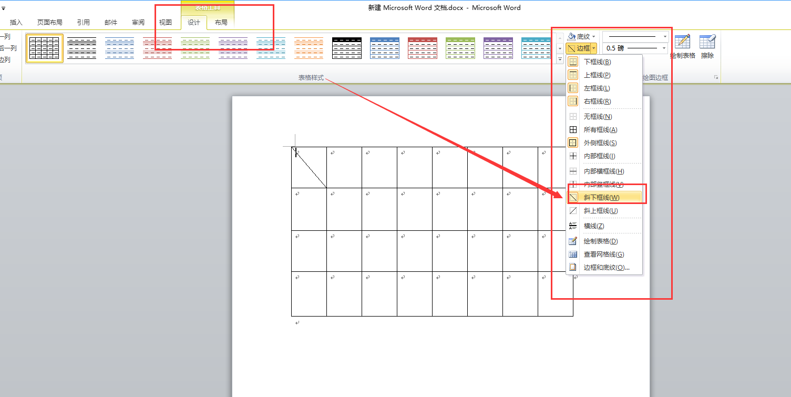This screenshot has width=791, height=397.
Task: Choose 斜上框线(U) diagonal up border
Action: tap(604, 211)
